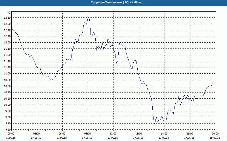Click the 12,00 temperature label
This screenshot has height=141, width=227.
pyautogui.click(x=8, y=43)
